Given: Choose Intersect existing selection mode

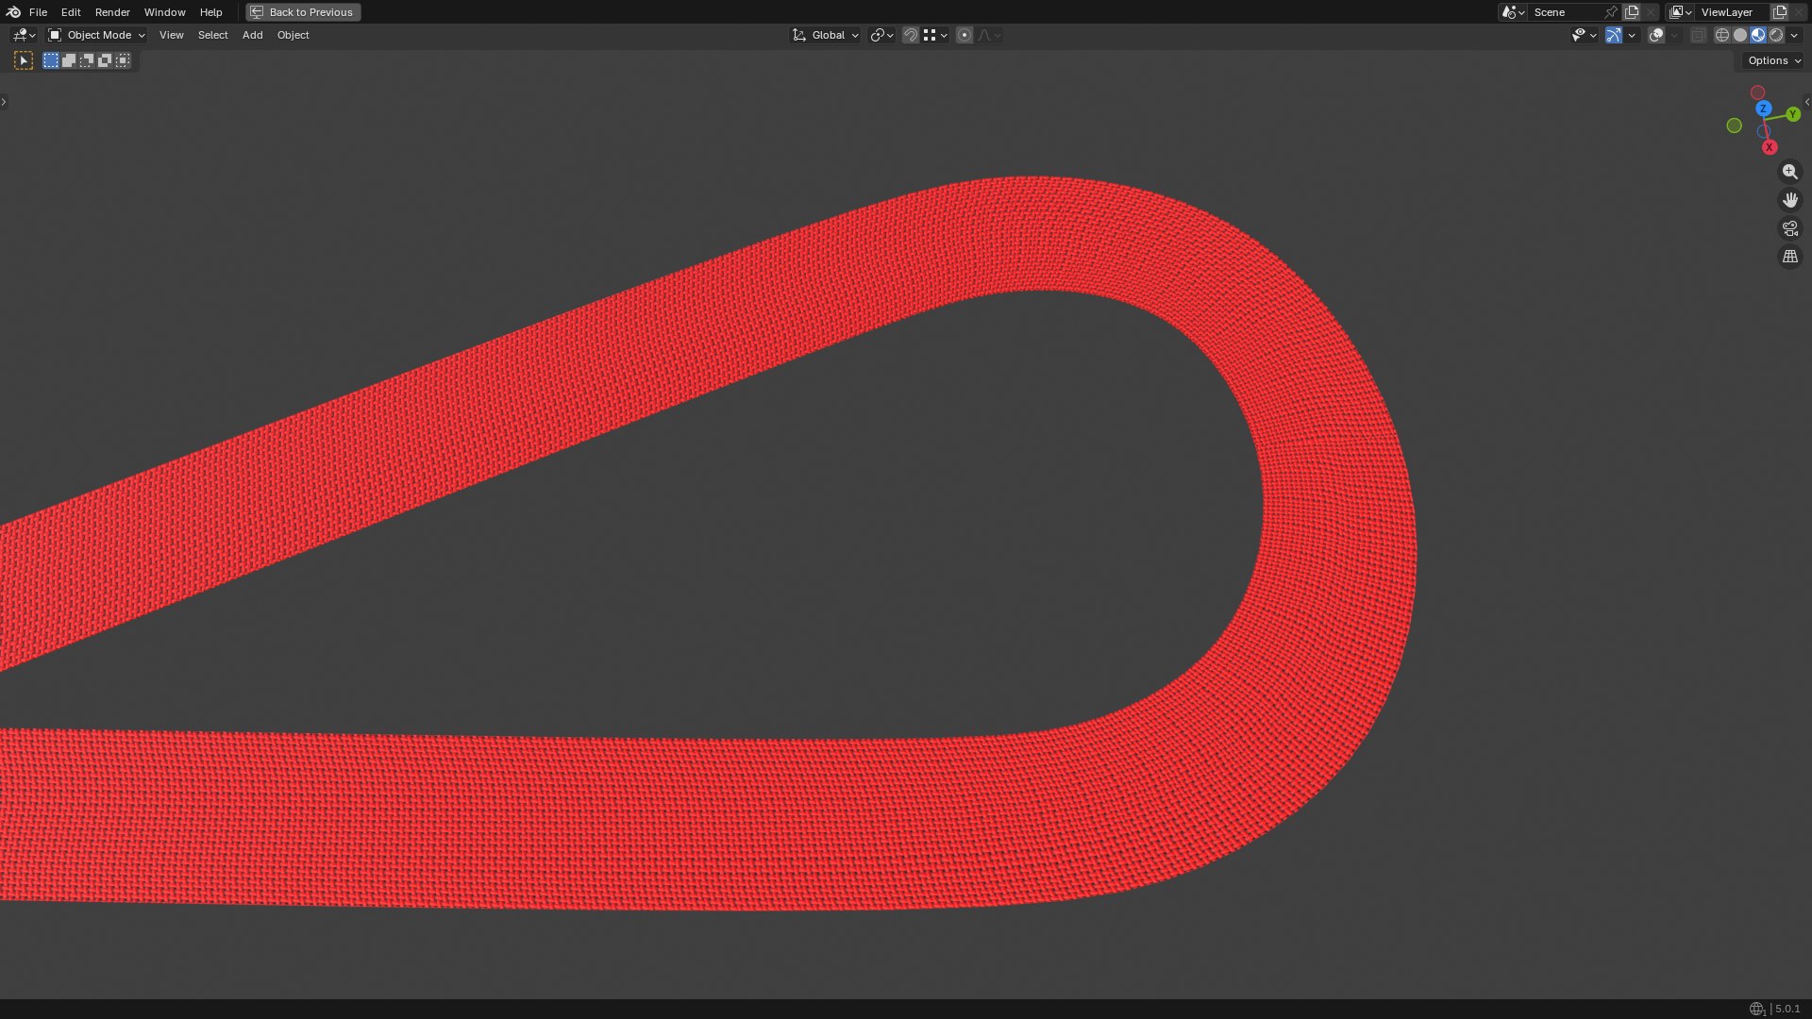Looking at the screenshot, I should (123, 60).
